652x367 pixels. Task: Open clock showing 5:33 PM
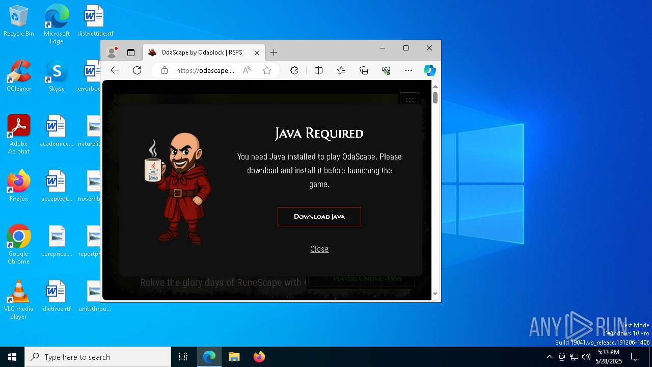(x=608, y=357)
